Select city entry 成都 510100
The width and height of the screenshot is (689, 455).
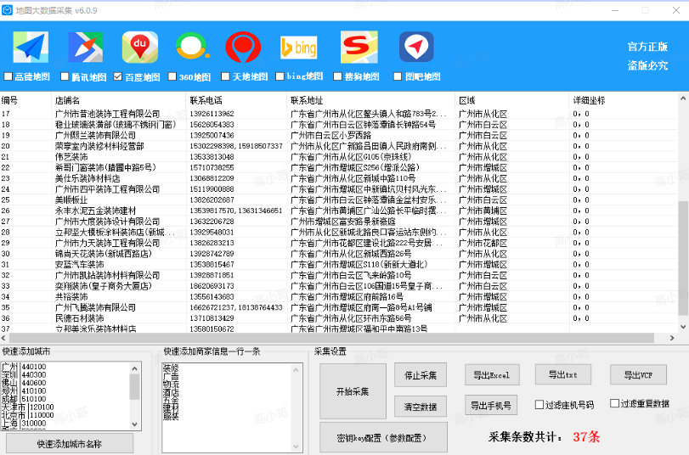[24, 399]
